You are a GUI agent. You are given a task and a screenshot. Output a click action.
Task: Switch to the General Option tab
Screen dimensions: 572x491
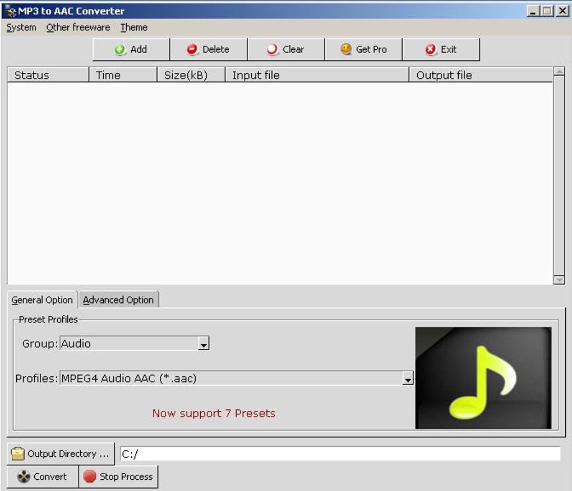click(x=42, y=300)
